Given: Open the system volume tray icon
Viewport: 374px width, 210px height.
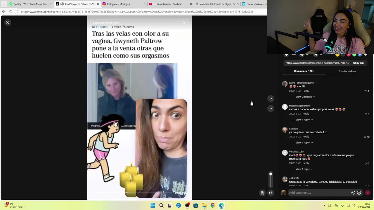Looking at the screenshot, I should pos(353,205).
